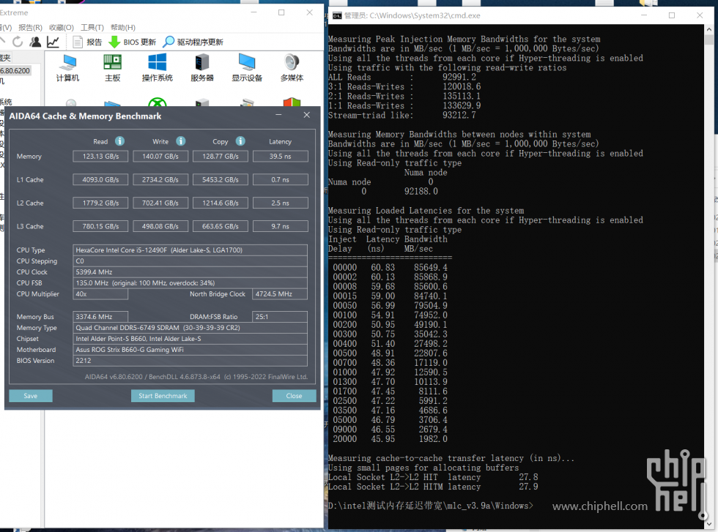Click the Memory Copy value 128.77 GB/s

coord(221,157)
